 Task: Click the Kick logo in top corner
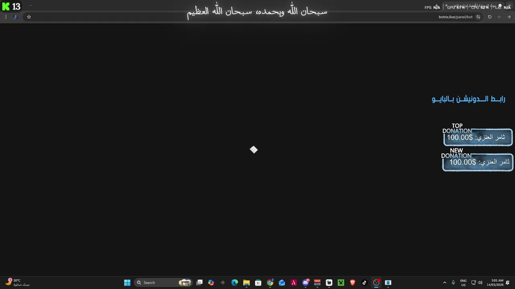(x=6, y=6)
